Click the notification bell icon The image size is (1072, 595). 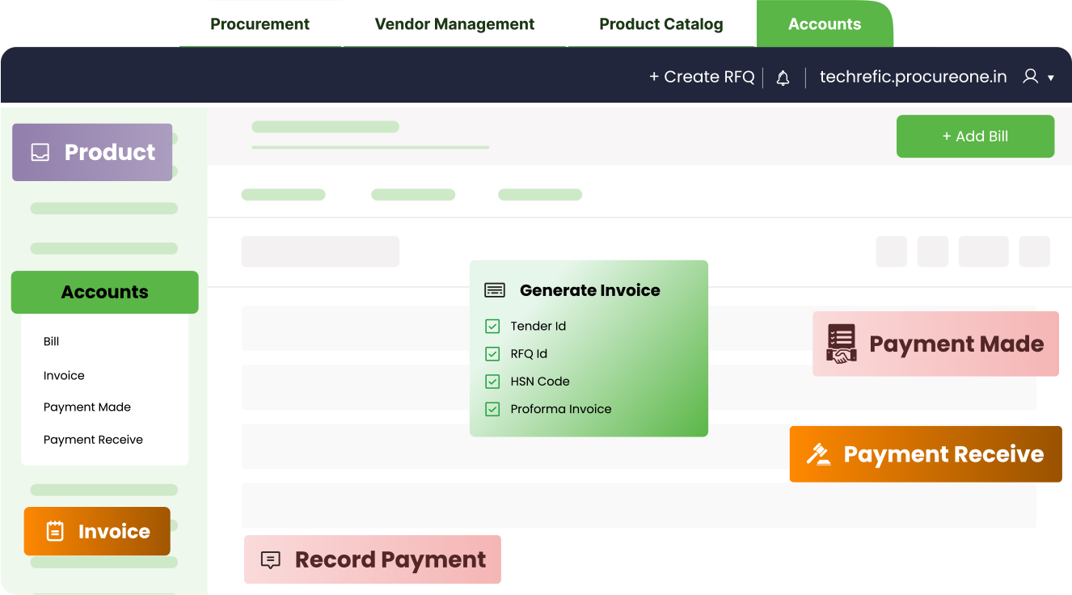783,78
